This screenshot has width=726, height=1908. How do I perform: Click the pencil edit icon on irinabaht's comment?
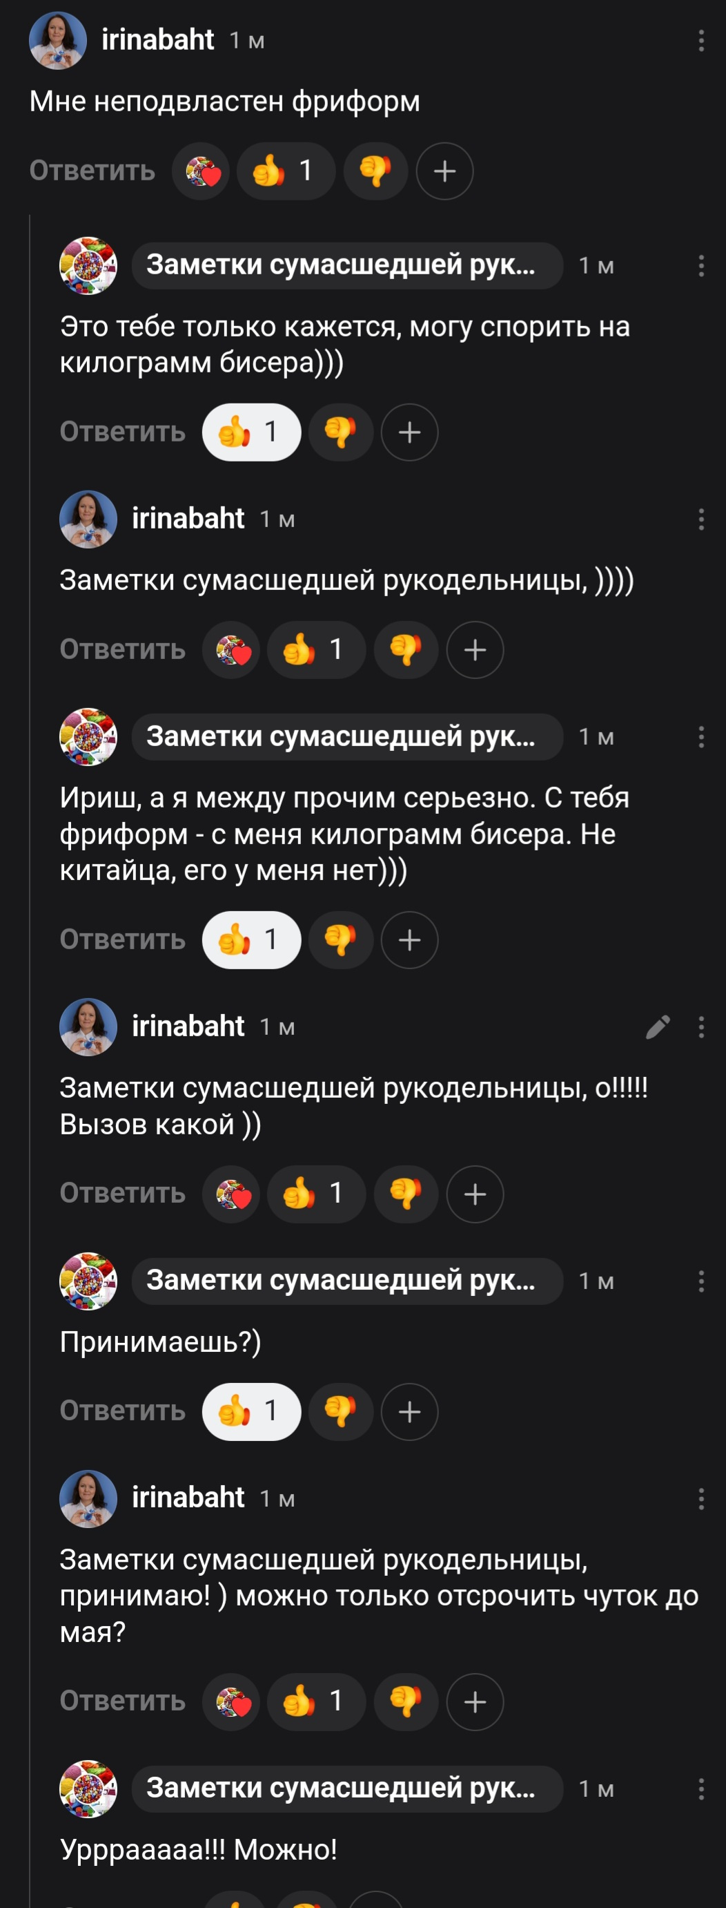[657, 1027]
